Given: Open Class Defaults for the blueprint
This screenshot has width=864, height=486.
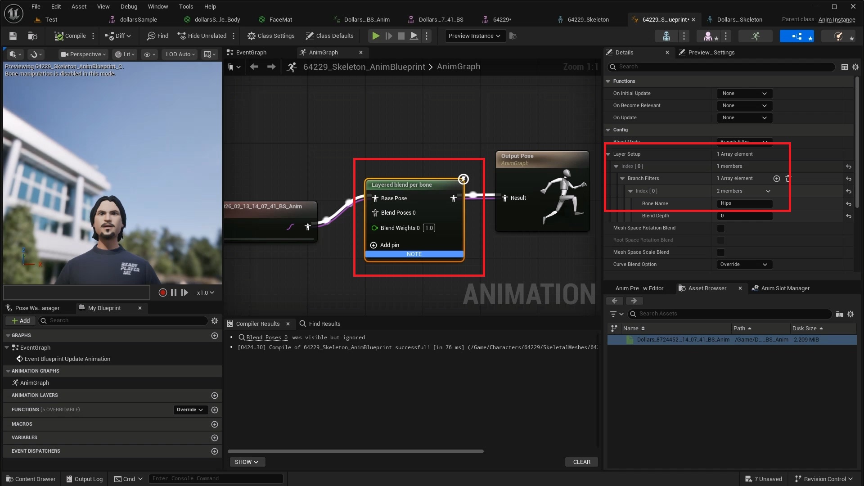Looking at the screenshot, I should point(330,36).
